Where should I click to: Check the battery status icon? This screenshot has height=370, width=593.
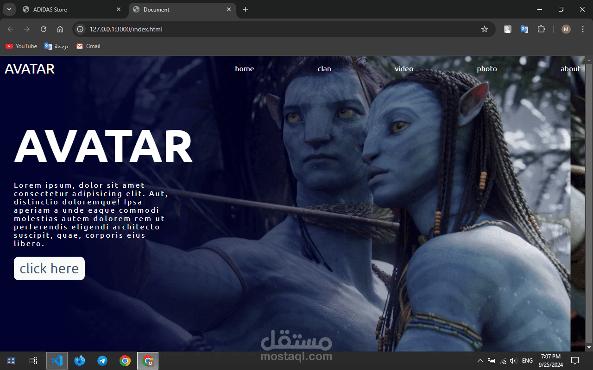click(x=492, y=361)
